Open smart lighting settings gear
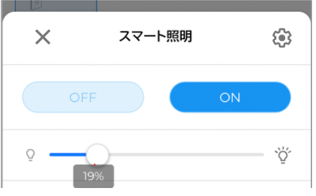Viewport: 316px width, 196px height. coord(282,38)
